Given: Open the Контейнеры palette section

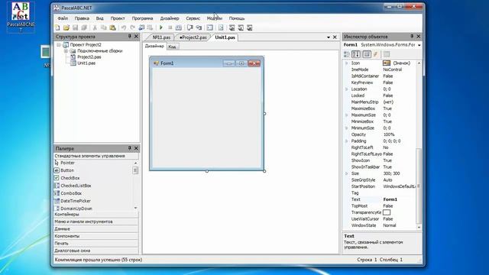Looking at the screenshot, I should coord(96,215).
